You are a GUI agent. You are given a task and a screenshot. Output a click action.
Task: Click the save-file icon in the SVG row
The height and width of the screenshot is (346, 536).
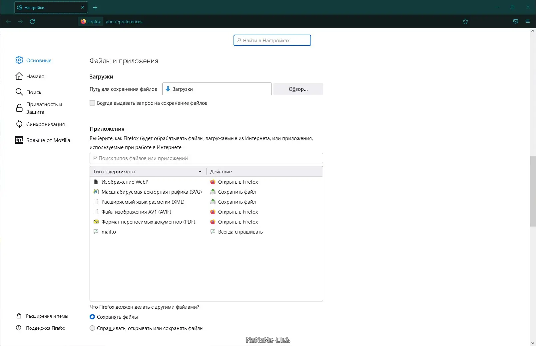(x=213, y=192)
